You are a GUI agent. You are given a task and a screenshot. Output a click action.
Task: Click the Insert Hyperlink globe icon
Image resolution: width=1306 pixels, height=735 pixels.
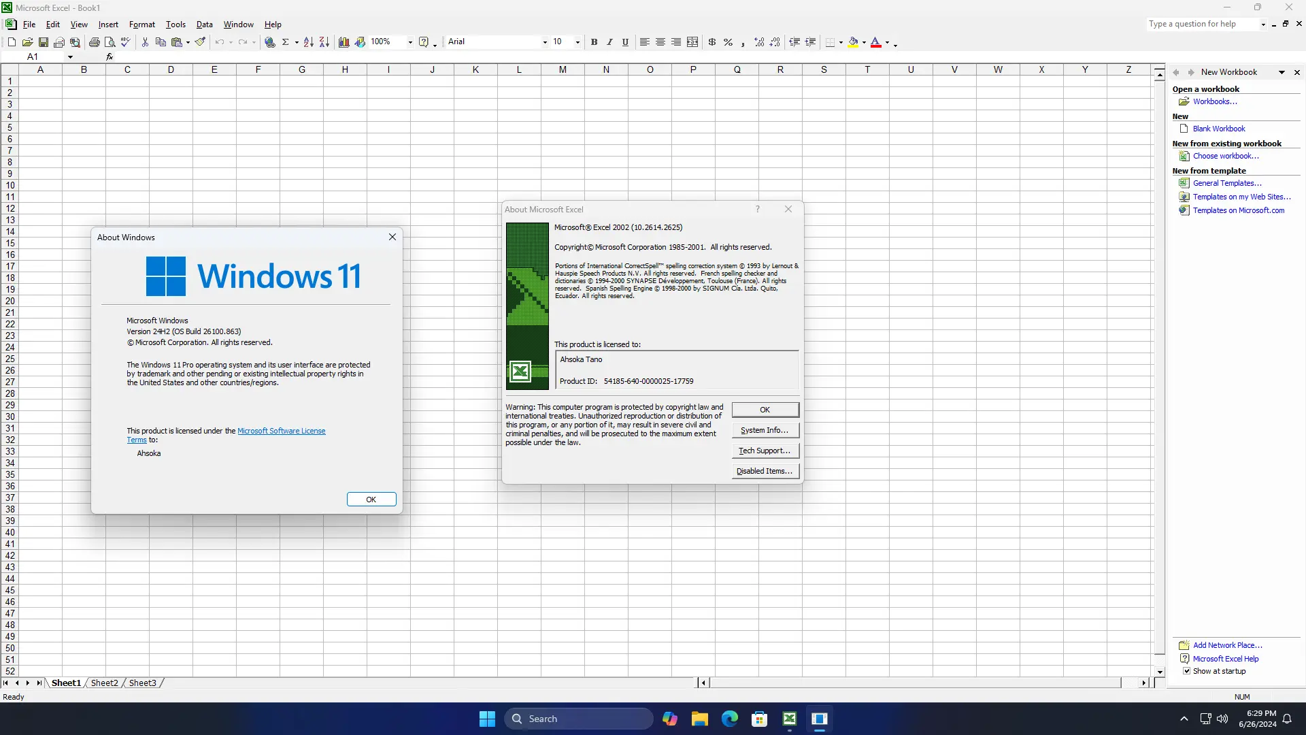click(270, 42)
